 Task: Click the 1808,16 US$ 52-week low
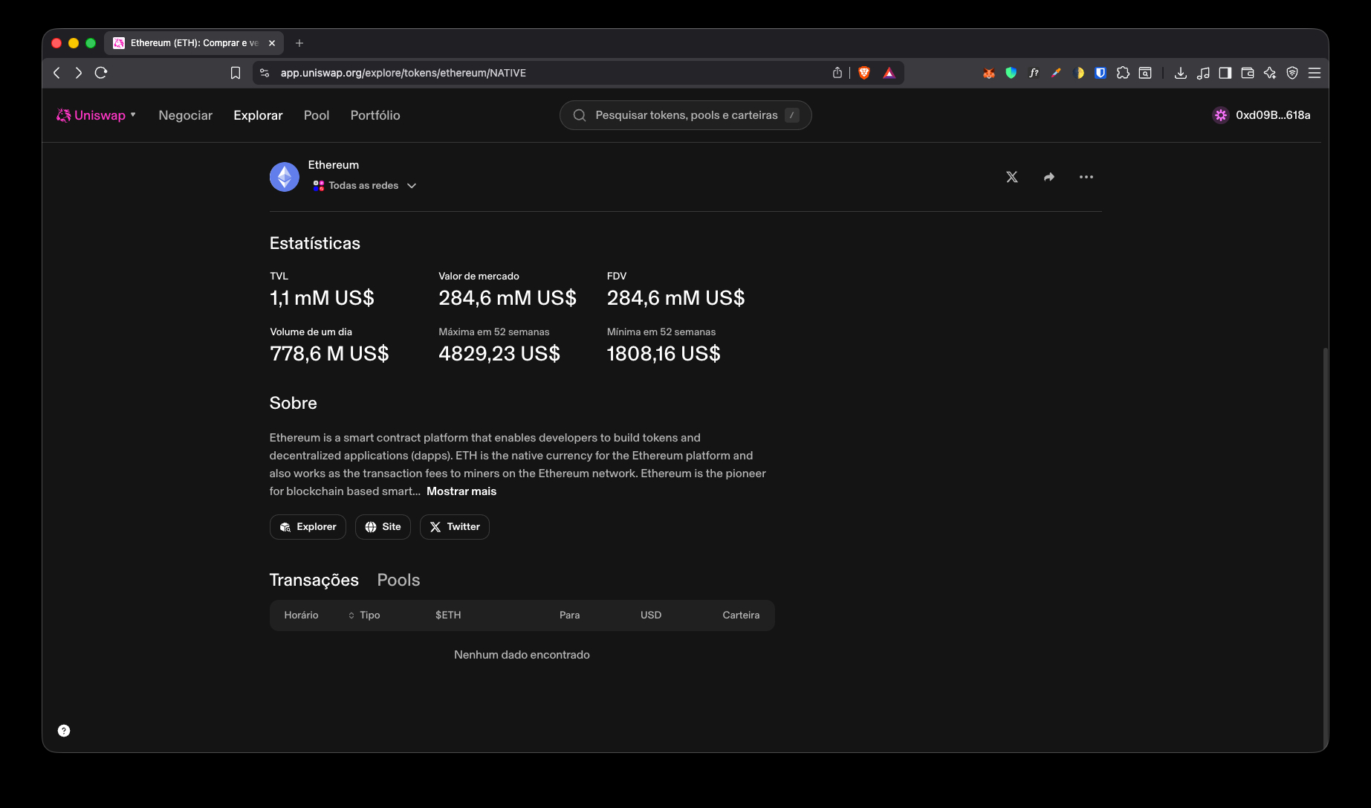pos(664,354)
